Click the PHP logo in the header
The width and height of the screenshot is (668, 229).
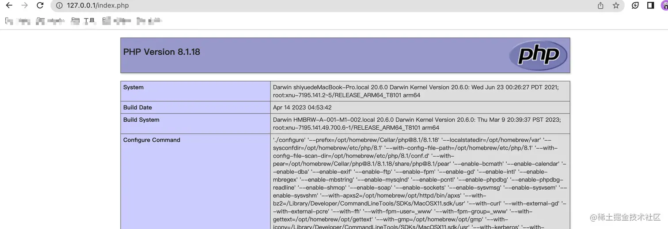538,55
